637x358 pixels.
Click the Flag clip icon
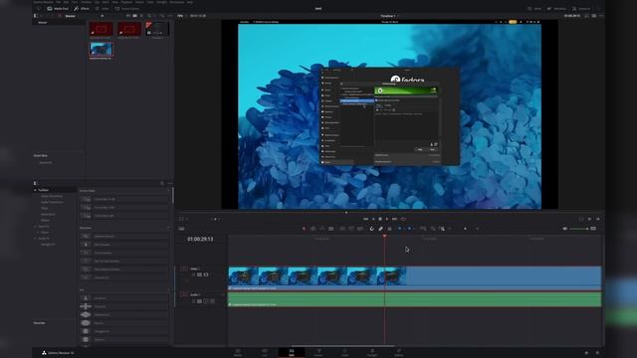(x=400, y=229)
